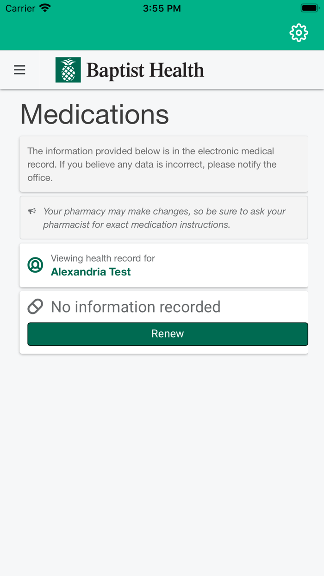Screen dimensions: 324x576
Task: Tap the pharmacy changes notice text
Action: coord(164,218)
